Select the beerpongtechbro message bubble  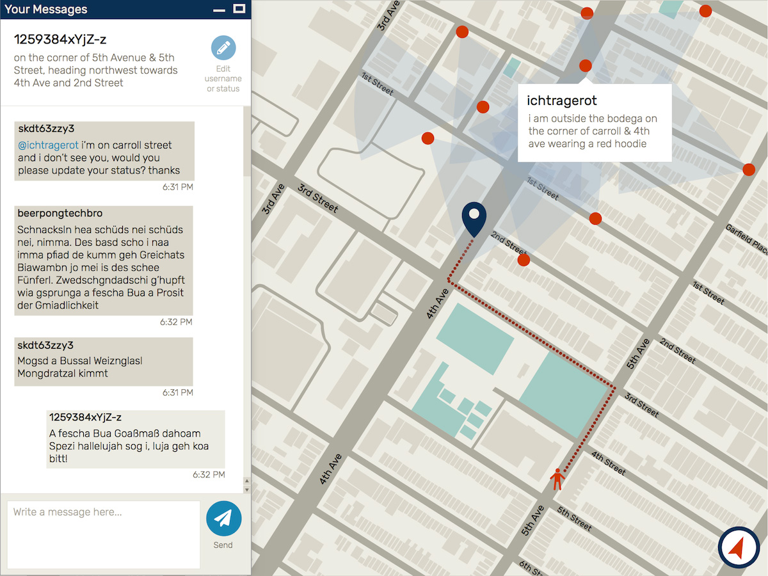104,260
